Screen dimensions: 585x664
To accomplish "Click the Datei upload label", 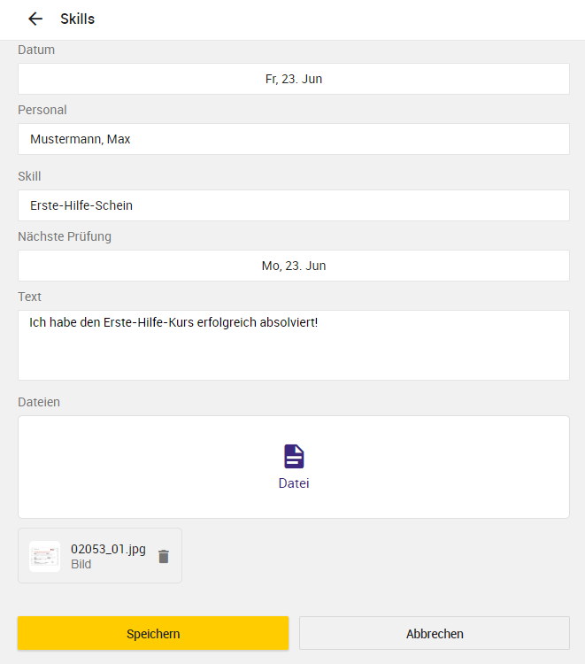I will (294, 483).
